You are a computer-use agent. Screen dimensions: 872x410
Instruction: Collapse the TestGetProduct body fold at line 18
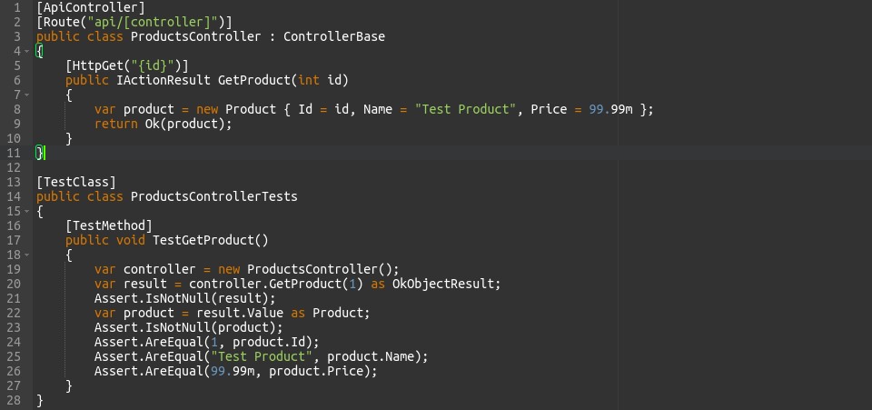coord(27,255)
